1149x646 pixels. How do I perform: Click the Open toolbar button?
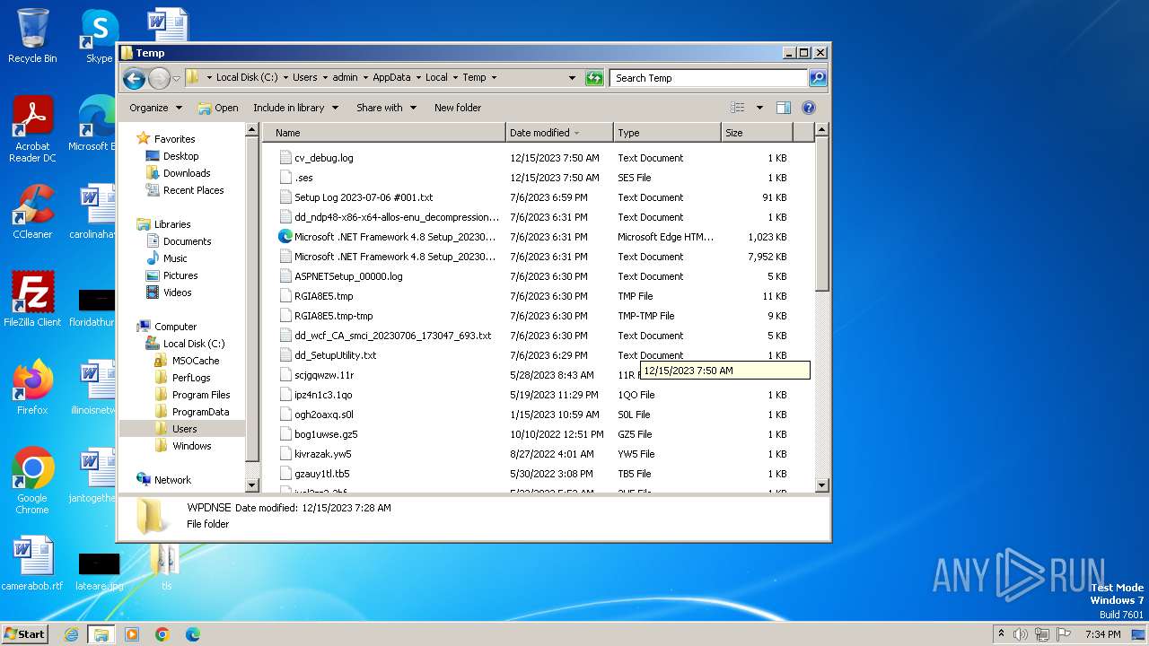[218, 108]
